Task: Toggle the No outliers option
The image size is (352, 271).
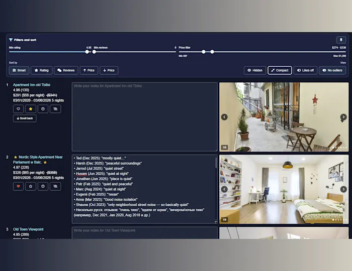Action: [x=332, y=70]
